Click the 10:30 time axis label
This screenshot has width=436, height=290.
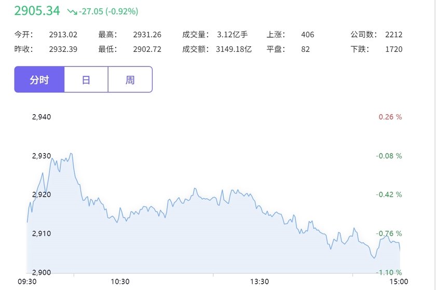pos(120,282)
